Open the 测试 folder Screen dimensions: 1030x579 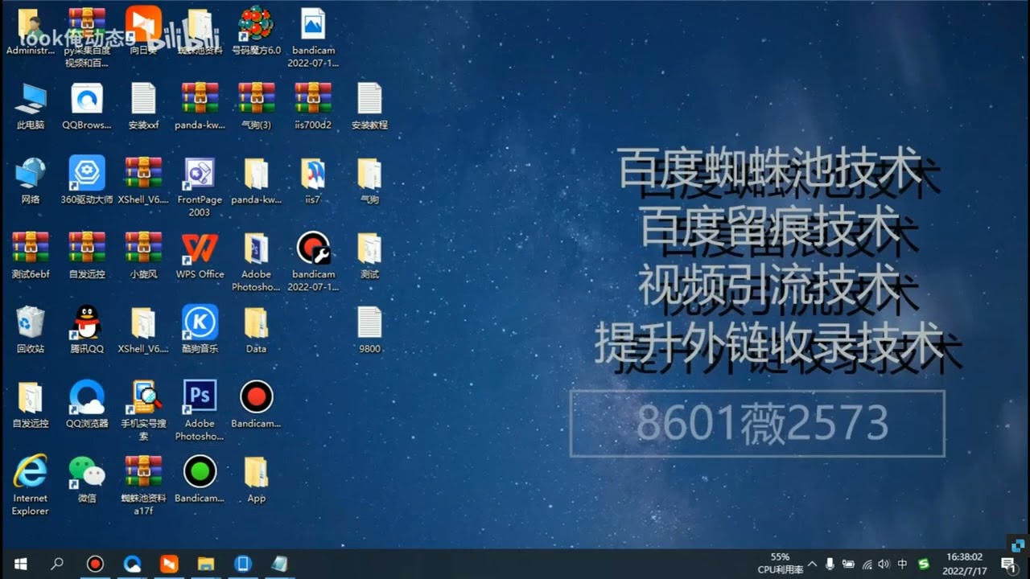[369, 248]
